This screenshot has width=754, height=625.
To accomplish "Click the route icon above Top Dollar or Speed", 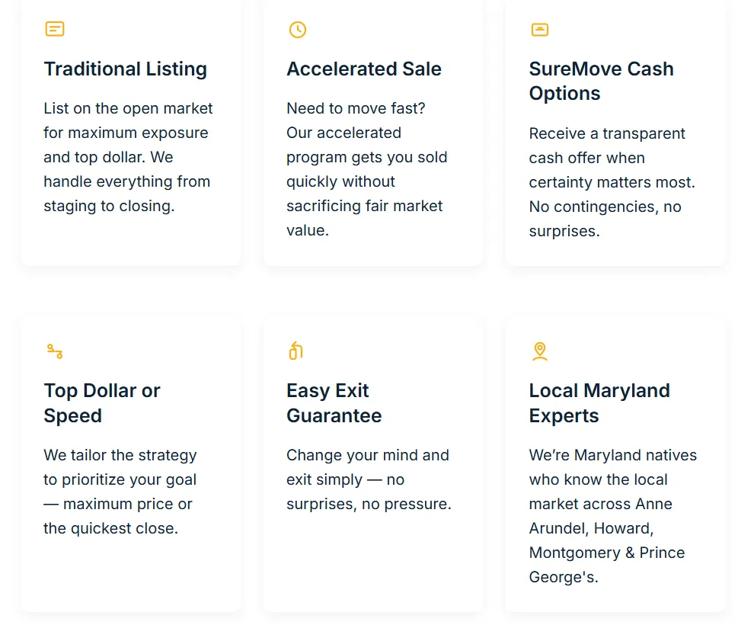I will [x=55, y=351].
